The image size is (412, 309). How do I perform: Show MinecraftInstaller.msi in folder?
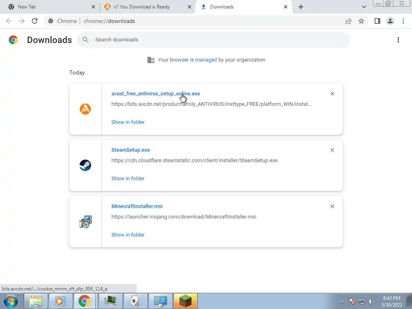pyautogui.click(x=128, y=235)
